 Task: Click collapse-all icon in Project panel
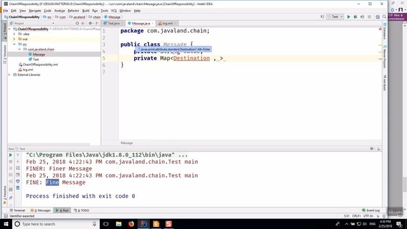tap(83, 24)
